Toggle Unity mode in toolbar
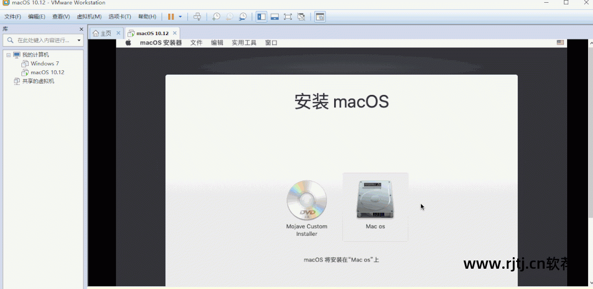 (x=301, y=16)
